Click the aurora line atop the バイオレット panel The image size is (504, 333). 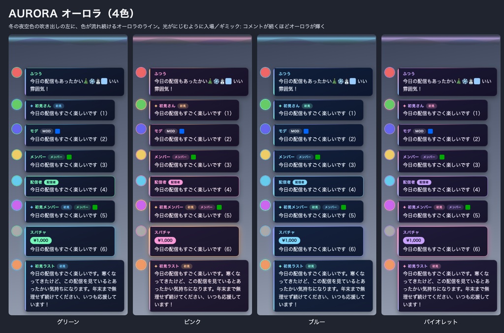(x=441, y=38)
